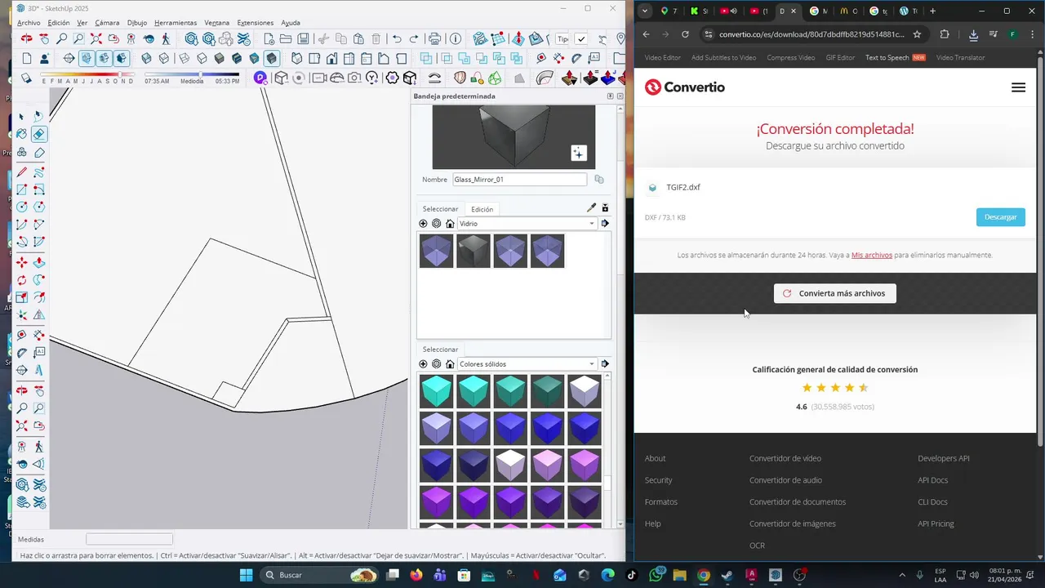Select the white cube color swatch in third row

pos(510,465)
